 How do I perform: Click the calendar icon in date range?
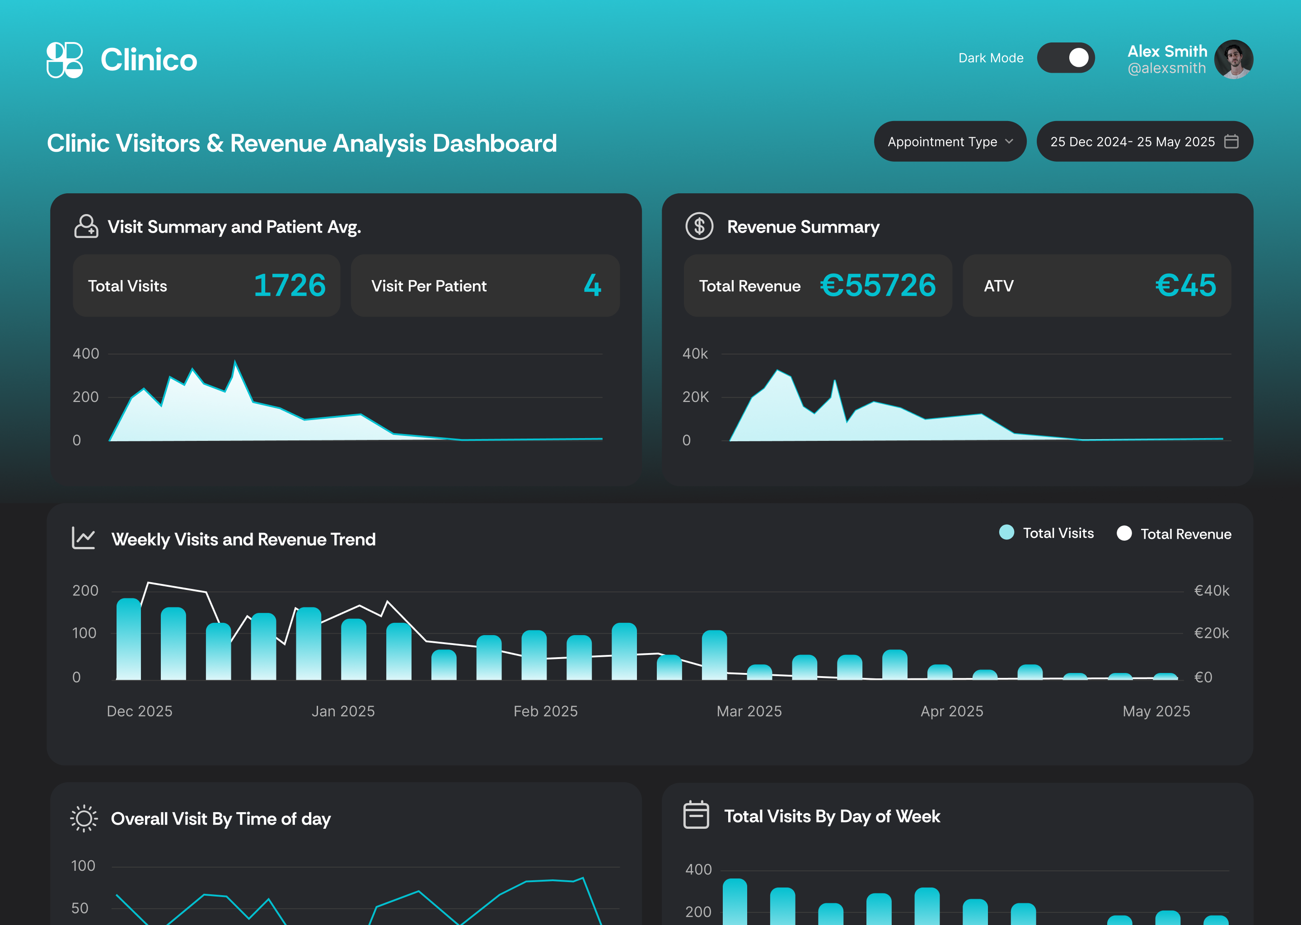(1231, 141)
